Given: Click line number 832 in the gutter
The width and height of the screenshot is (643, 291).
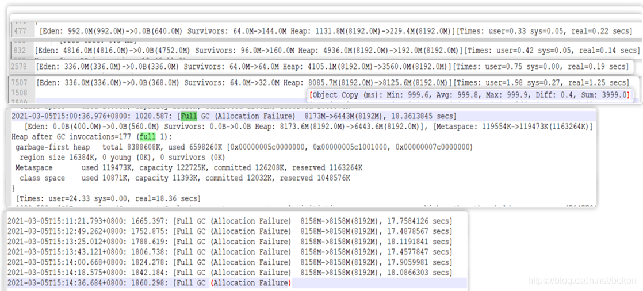Looking at the screenshot, I should click(x=20, y=51).
